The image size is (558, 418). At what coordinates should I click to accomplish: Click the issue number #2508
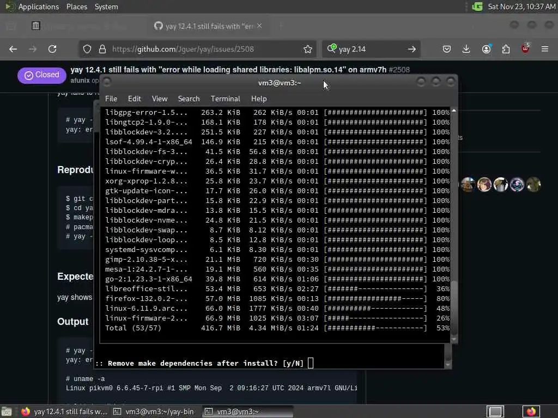coord(399,70)
